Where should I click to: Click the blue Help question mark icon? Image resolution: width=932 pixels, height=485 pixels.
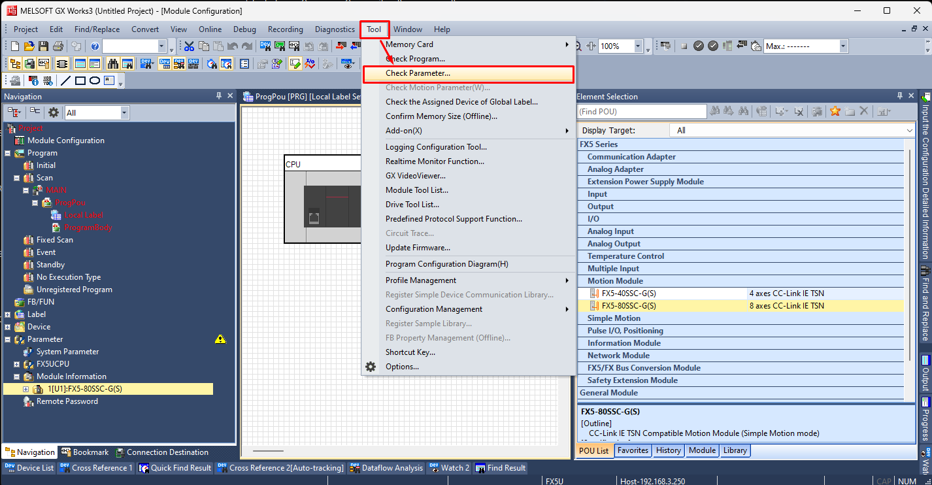point(95,46)
